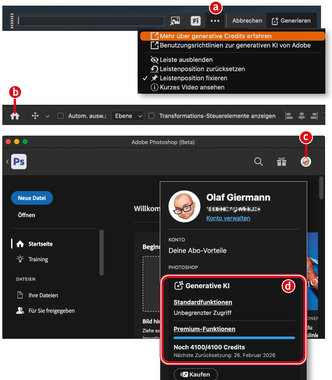
Task: Click the Generieren button
Action: [x=291, y=21]
